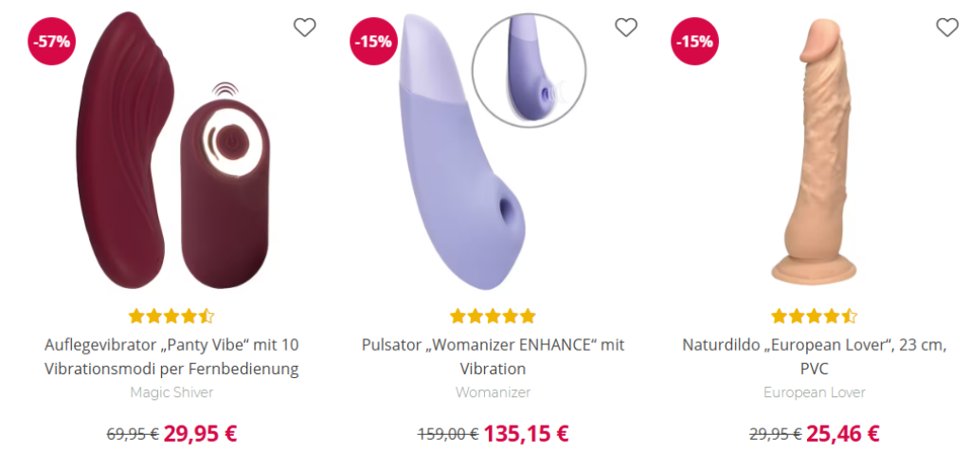The width and height of the screenshot is (970, 453).
Task: Open the dark red Panty Vibe product image
Action: tap(173, 151)
